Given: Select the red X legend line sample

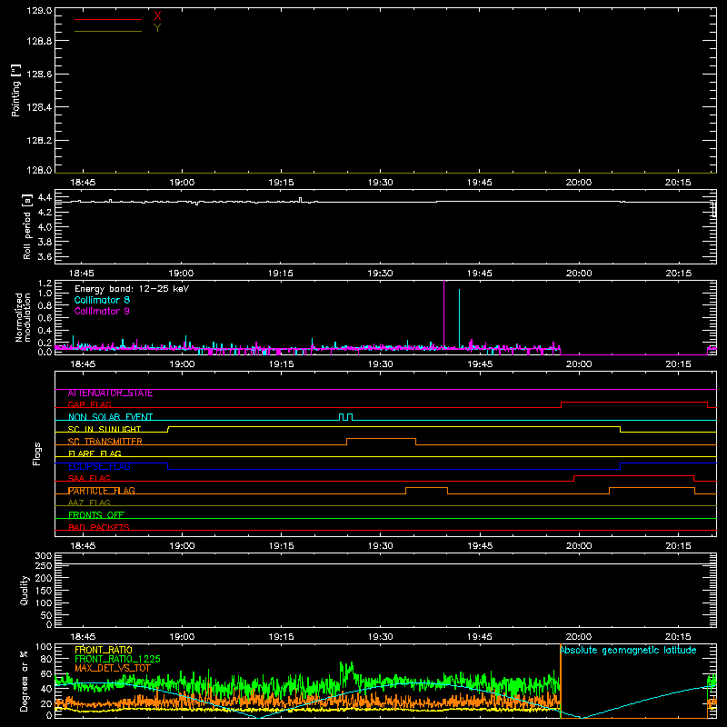Looking at the screenshot, I should (108, 19).
